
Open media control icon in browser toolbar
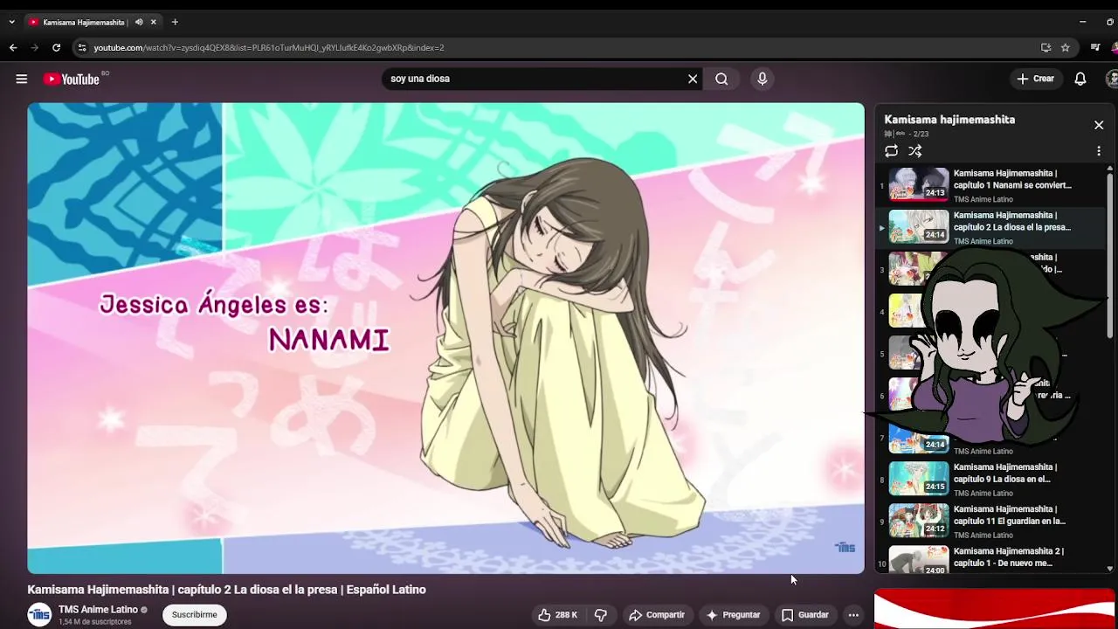(1095, 48)
